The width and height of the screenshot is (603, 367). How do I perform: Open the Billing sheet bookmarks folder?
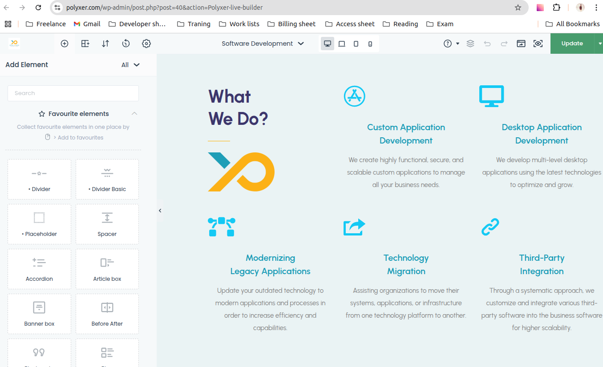[291, 24]
